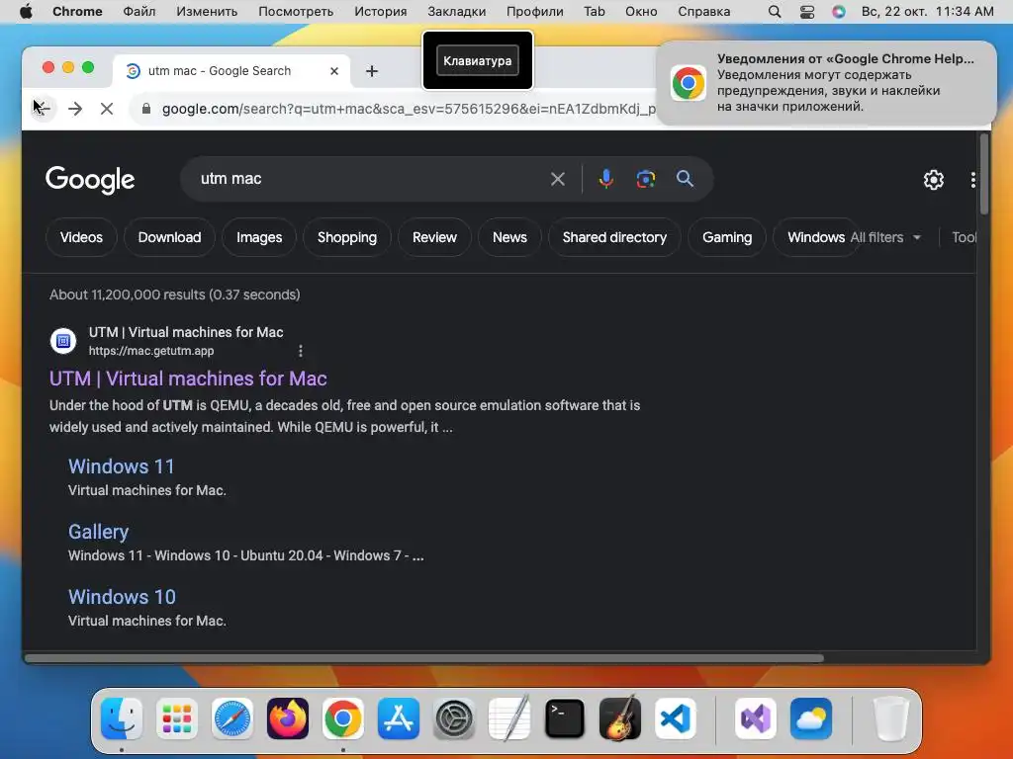The width and height of the screenshot is (1013, 759).
Task: Filter results by Videos
Action: tap(81, 237)
